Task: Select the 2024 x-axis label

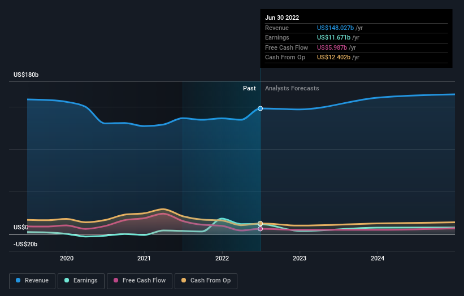Action: [x=378, y=259]
